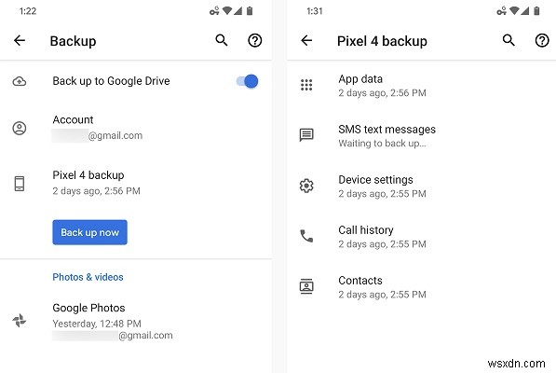Open search on the Backup screen

(x=222, y=40)
